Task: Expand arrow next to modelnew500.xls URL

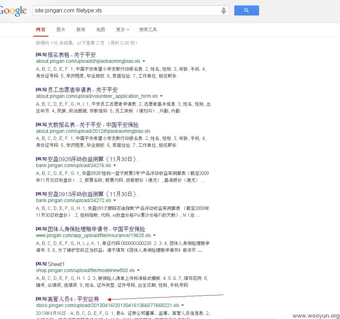Action: (138, 270)
